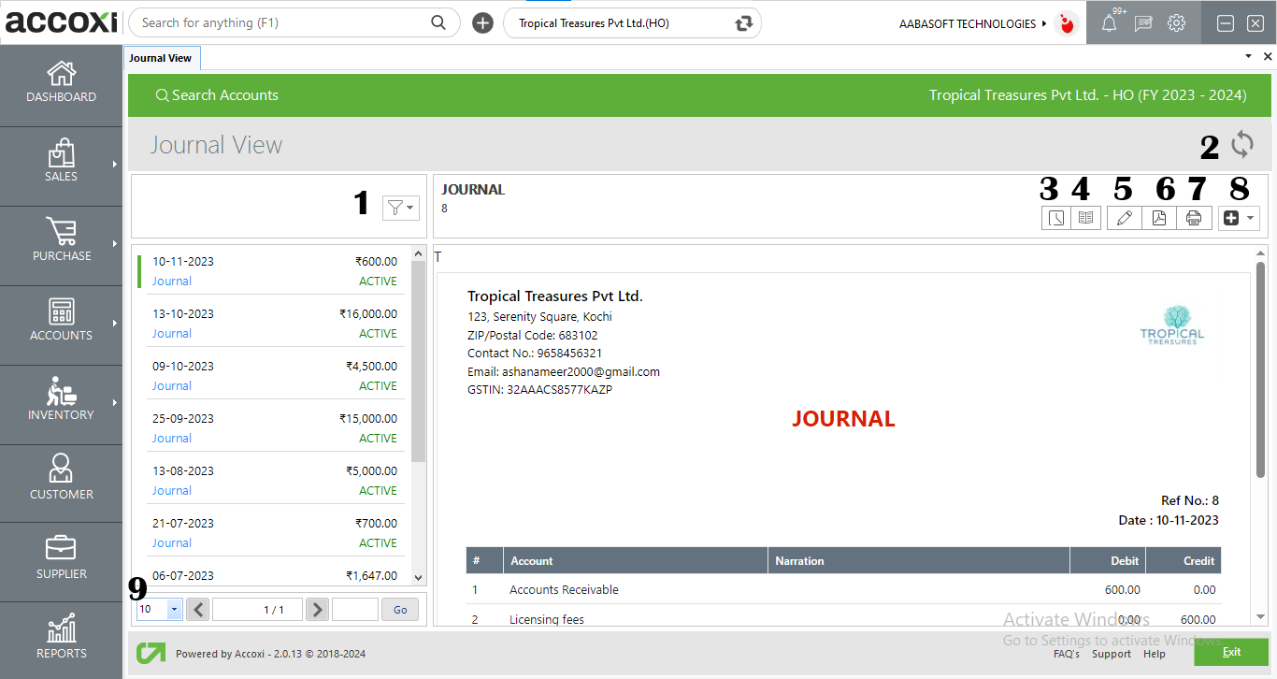Open the filter dropdown above the journal list
Viewport: 1277px width, 679px height.
pyautogui.click(x=400, y=208)
